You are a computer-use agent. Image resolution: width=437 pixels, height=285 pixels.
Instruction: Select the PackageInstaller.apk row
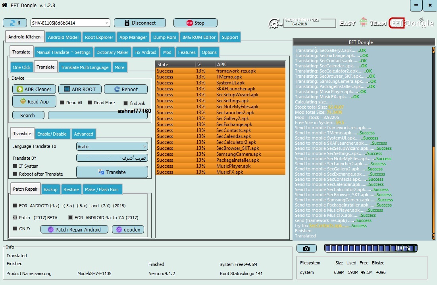click(220, 160)
